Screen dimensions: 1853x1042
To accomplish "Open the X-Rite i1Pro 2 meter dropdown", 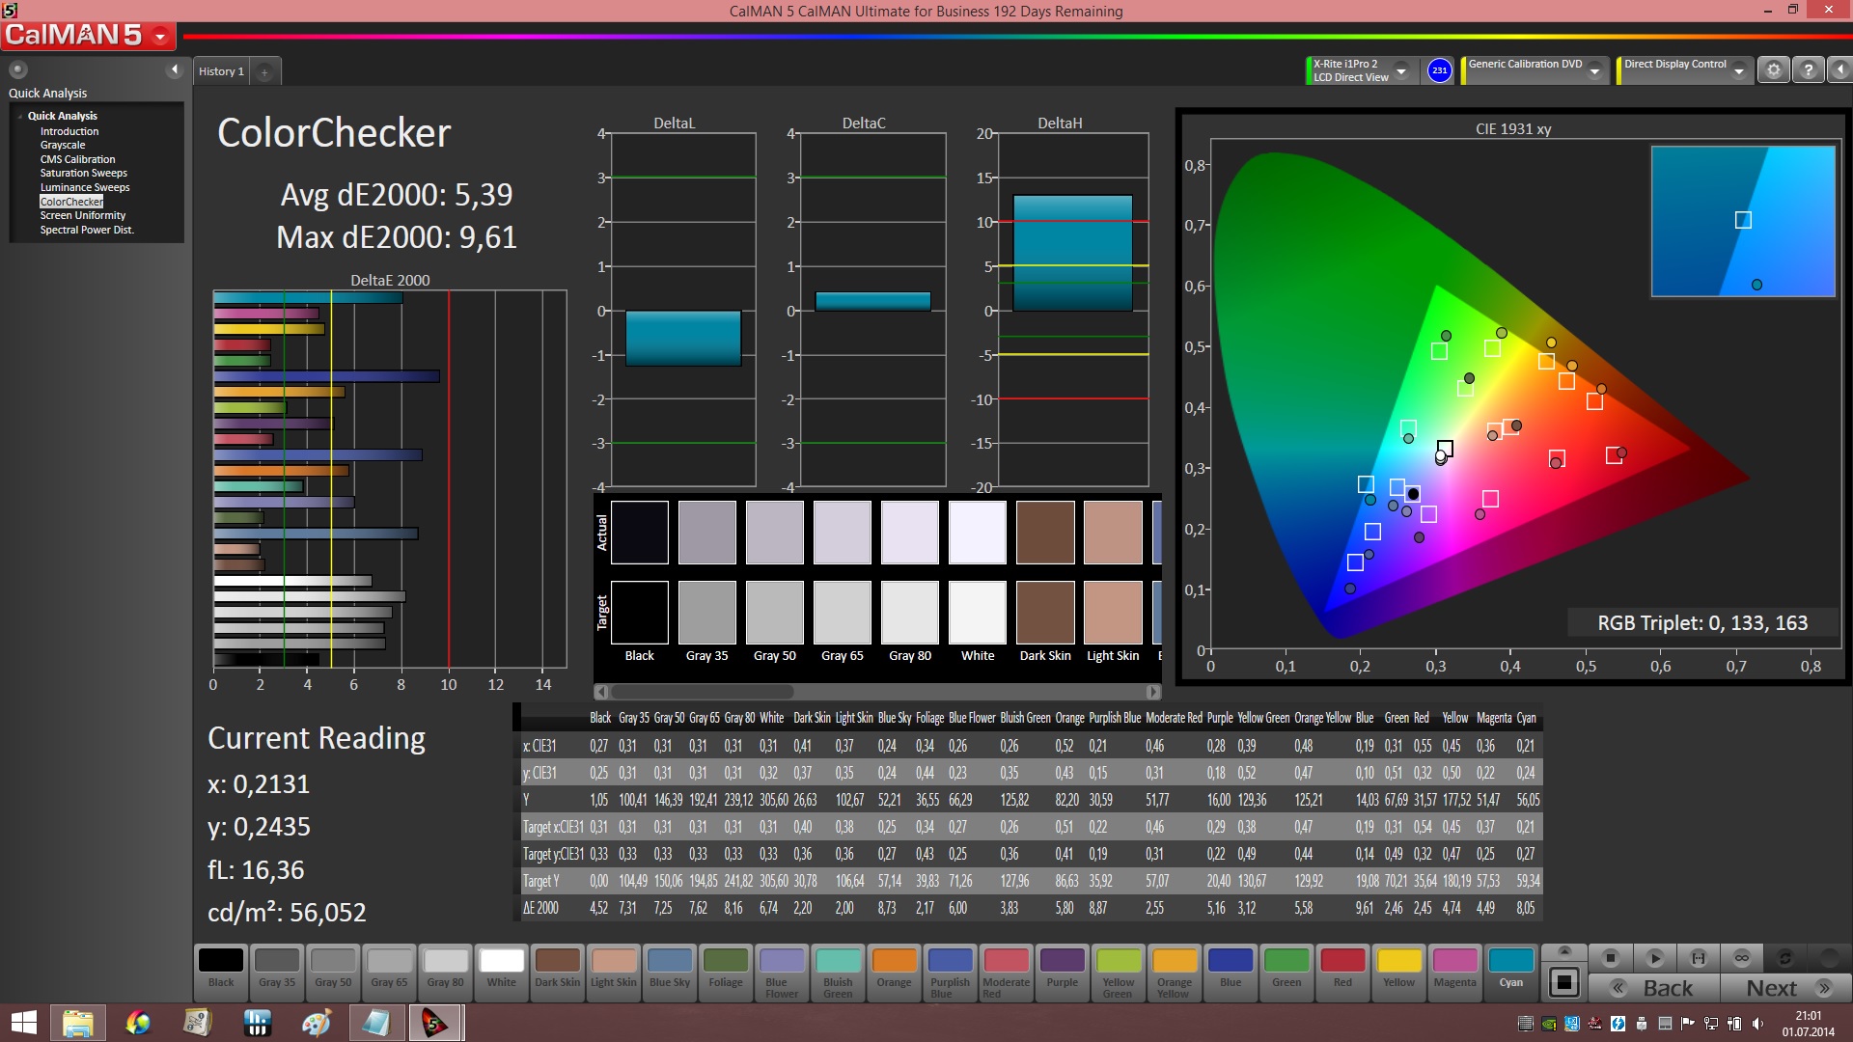I will 1401,70.
